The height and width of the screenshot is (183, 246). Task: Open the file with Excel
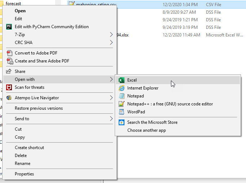click(x=178, y=80)
